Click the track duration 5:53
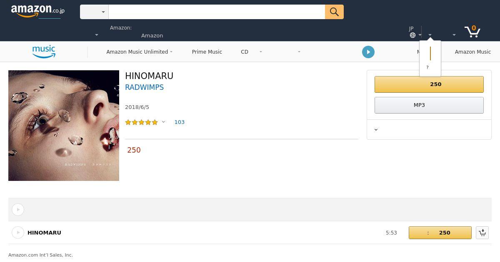 pos(391,233)
